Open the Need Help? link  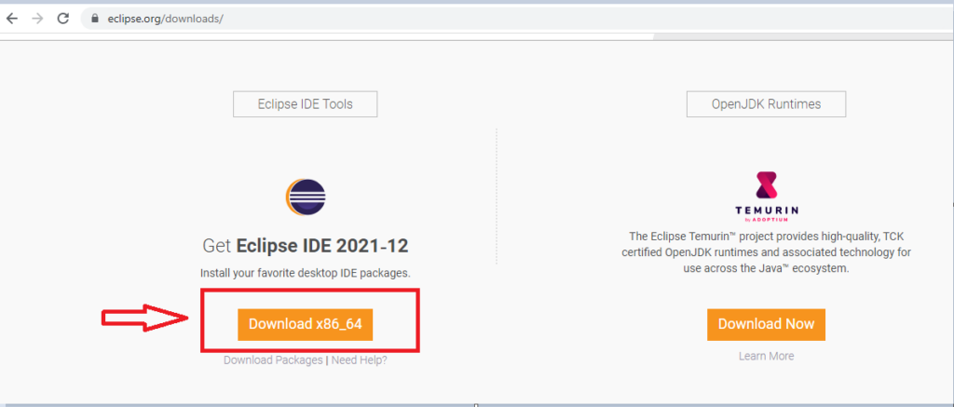coord(359,360)
